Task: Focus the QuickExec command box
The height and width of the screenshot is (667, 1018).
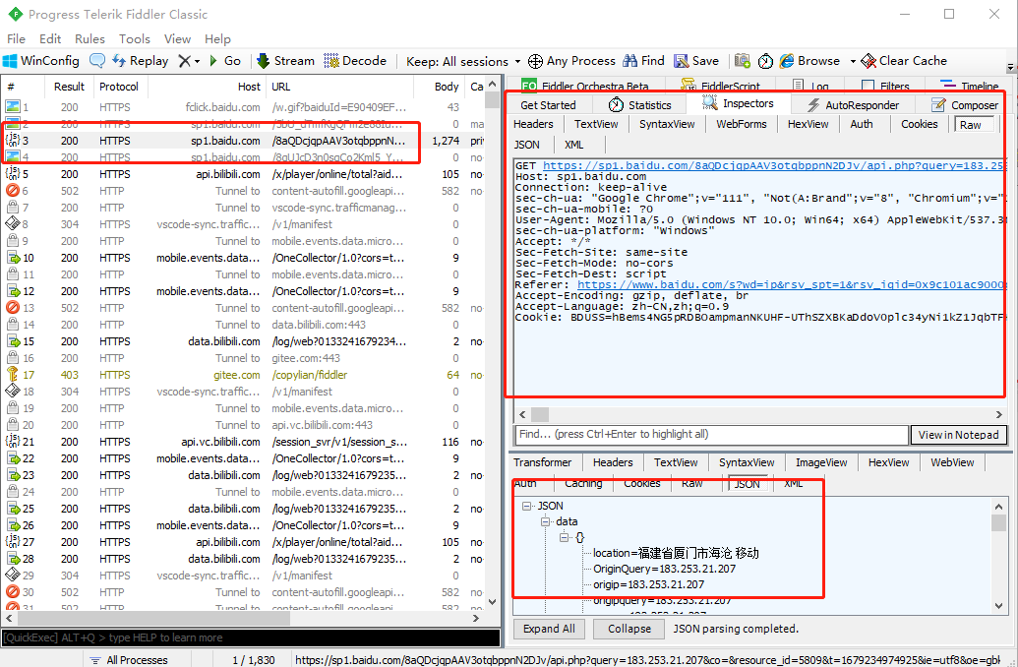Action: pos(251,637)
